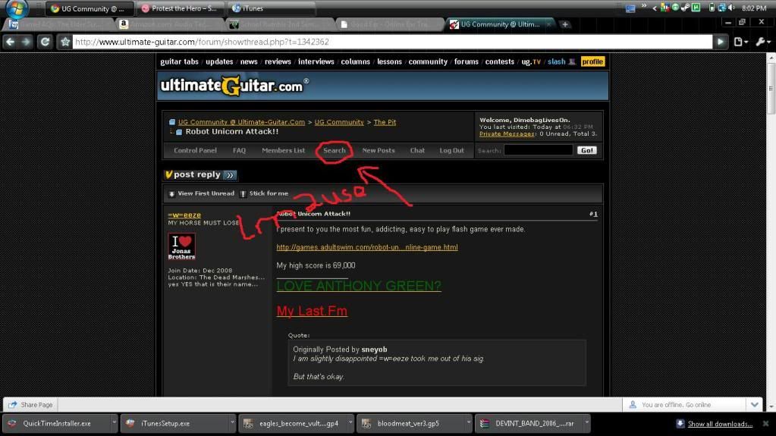Open the LOVE ANTHONY GREEN? signature link
776x436 pixels.
pyautogui.click(x=358, y=286)
